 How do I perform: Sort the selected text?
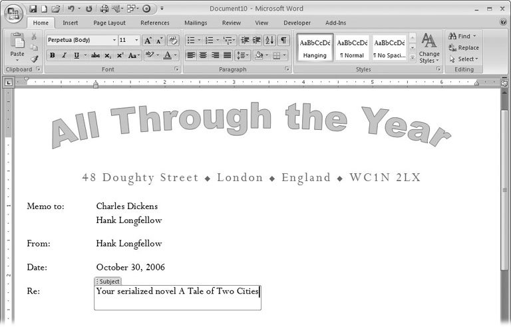click(269, 41)
